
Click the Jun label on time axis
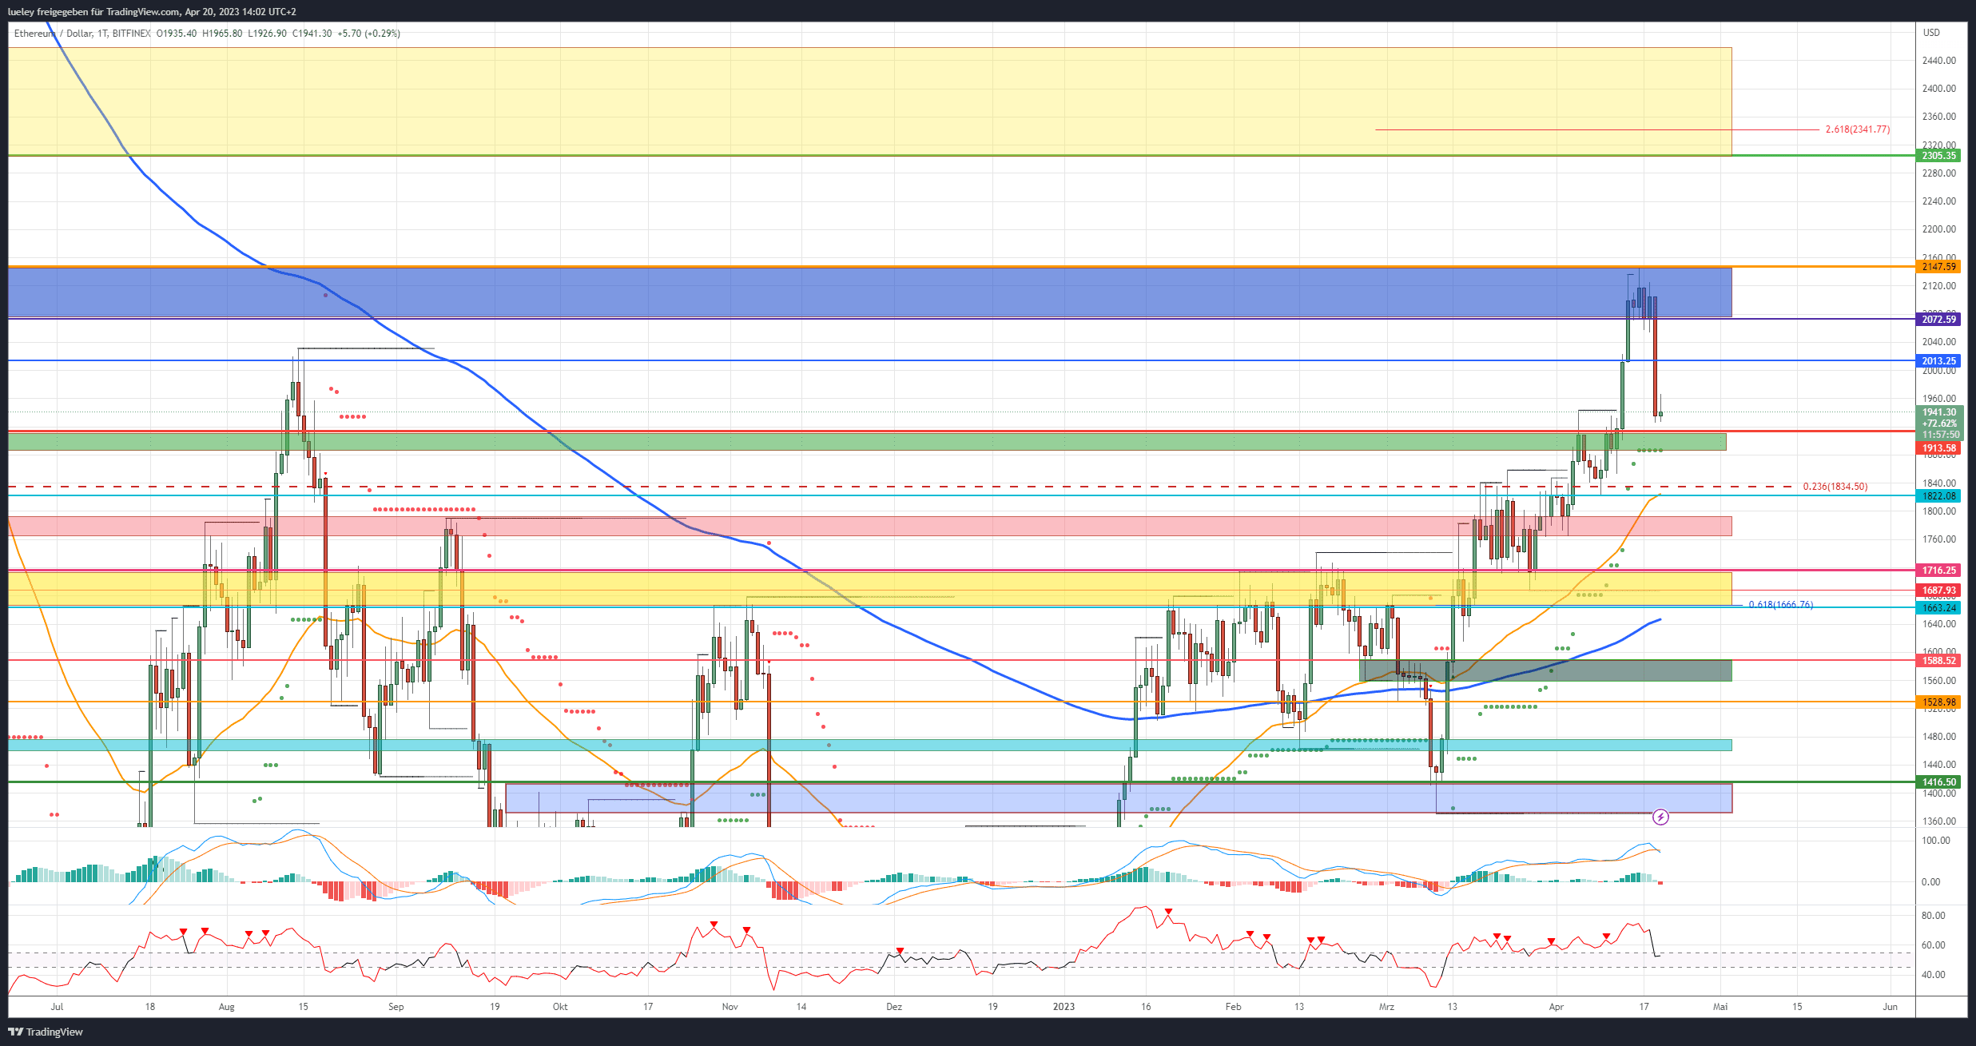coord(1890,1007)
